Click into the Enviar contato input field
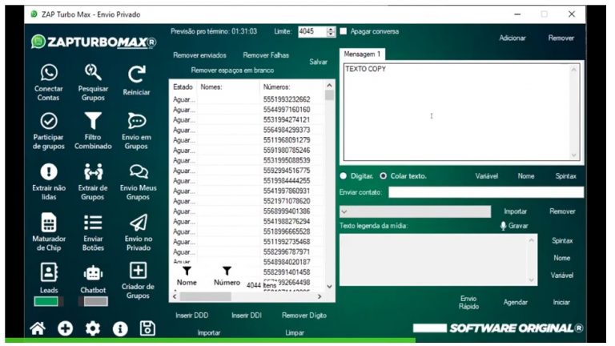Screen dimensions: 615x346 485,192
